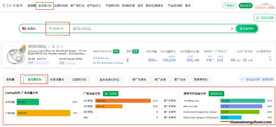
Task: Click the green 查流量结构 search button
Action: pos(247,29)
